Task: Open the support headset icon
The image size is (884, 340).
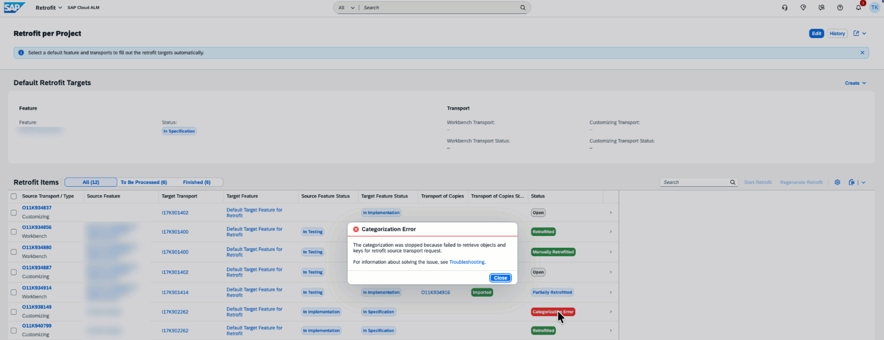Action: [x=785, y=8]
